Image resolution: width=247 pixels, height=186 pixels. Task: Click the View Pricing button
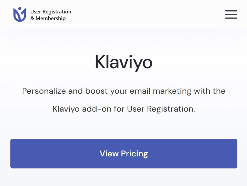[x=124, y=154]
